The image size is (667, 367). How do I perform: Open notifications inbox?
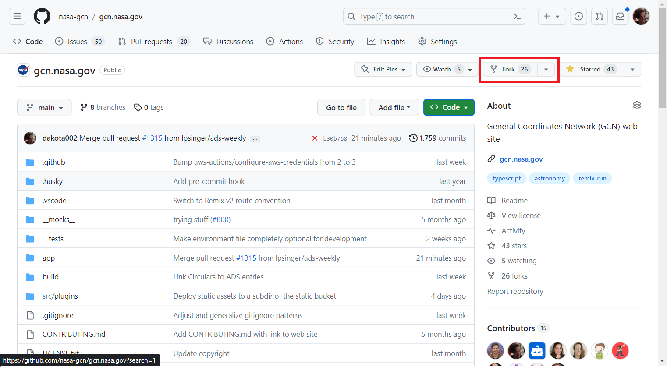621,16
